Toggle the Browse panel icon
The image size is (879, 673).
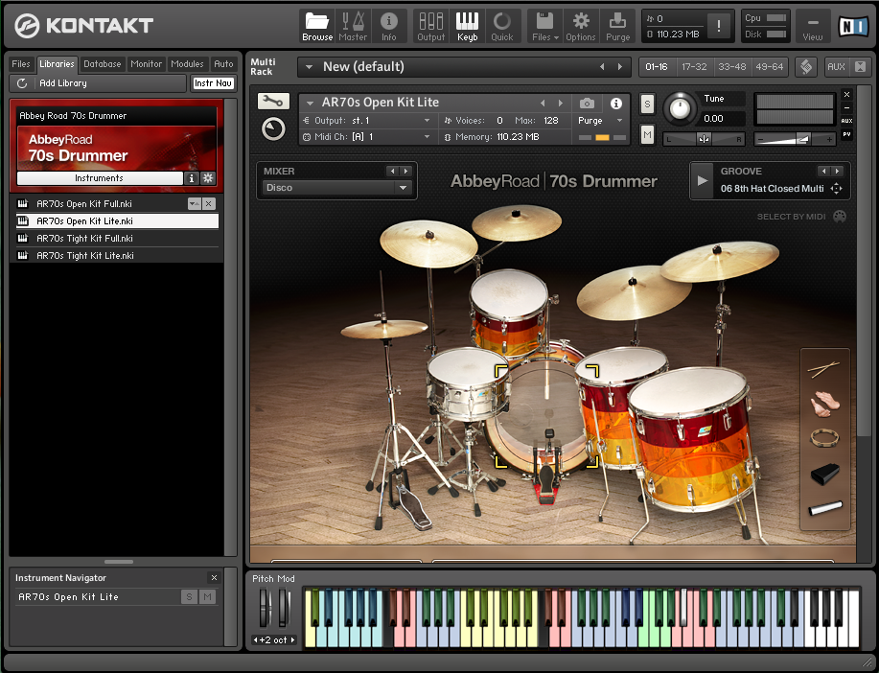pyautogui.click(x=316, y=26)
